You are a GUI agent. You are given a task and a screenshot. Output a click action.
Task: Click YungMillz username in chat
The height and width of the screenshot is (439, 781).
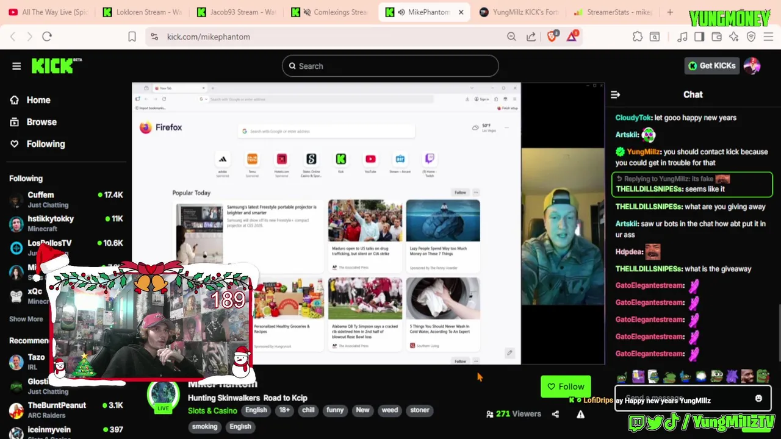tap(643, 152)
